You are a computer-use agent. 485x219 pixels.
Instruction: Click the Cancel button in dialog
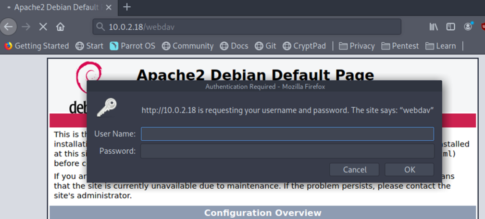coord(354,170)
